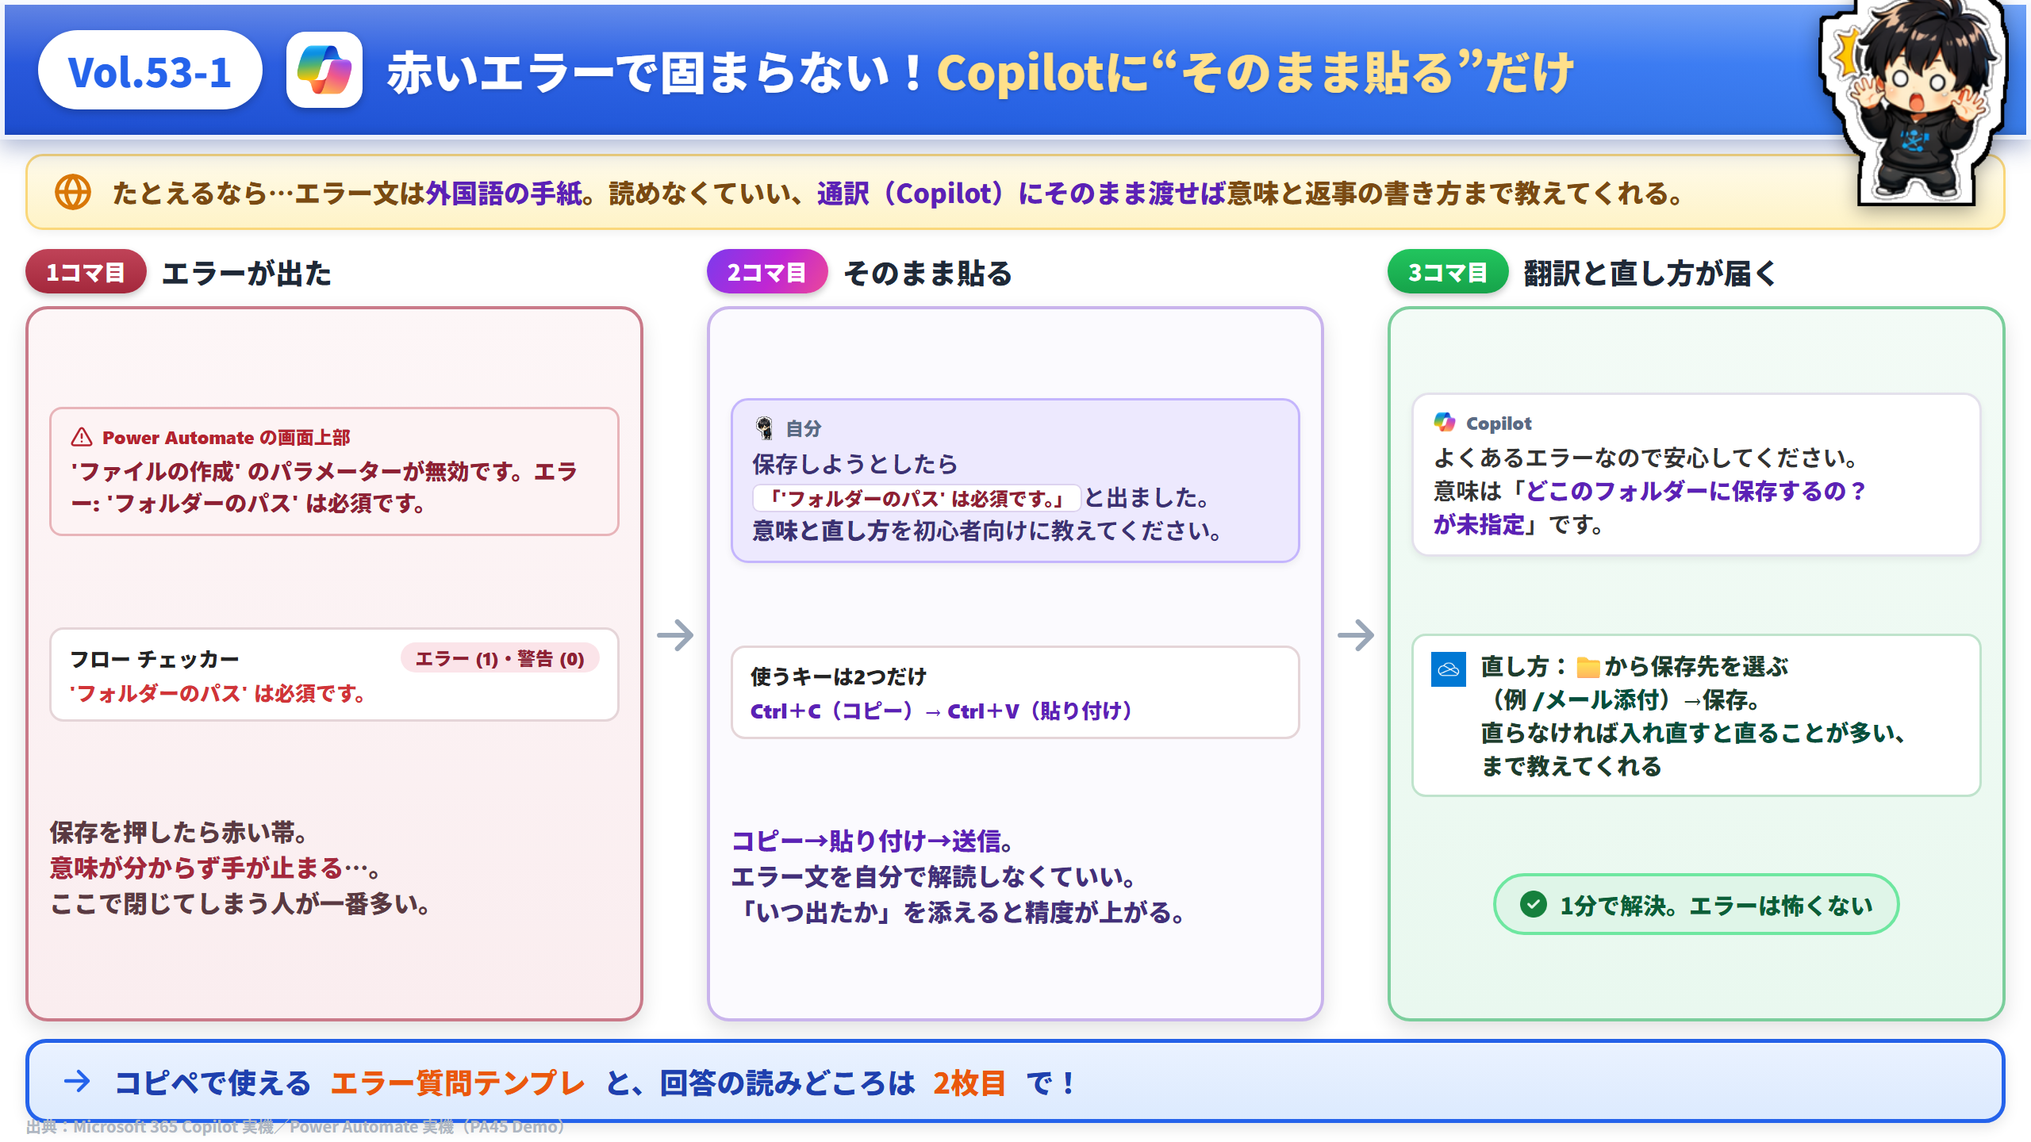This screenshot has width=2031, height=1142.
Task: Click the Copilot logo icon in header
Action: pyautogui.click(x=324, y=71)
